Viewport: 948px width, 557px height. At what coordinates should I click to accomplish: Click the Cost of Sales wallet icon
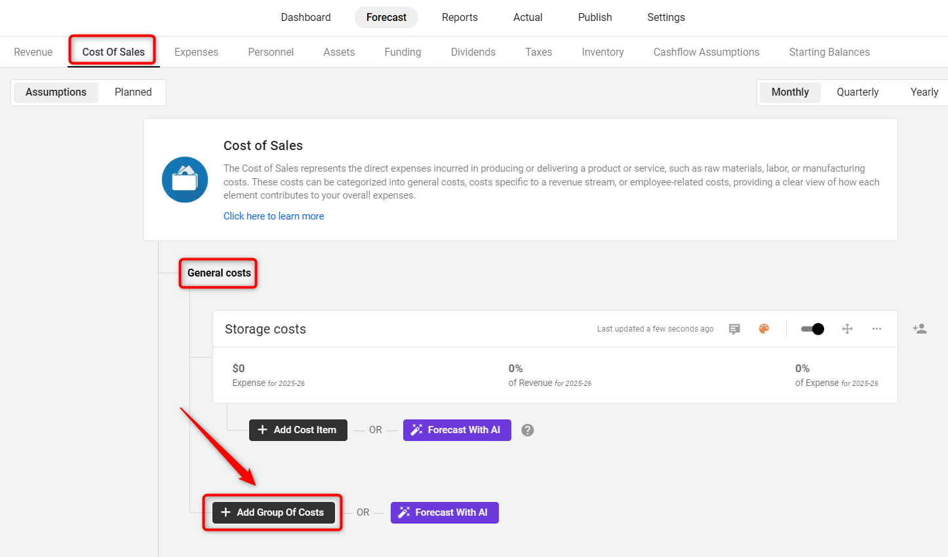(x=185, y=180)
